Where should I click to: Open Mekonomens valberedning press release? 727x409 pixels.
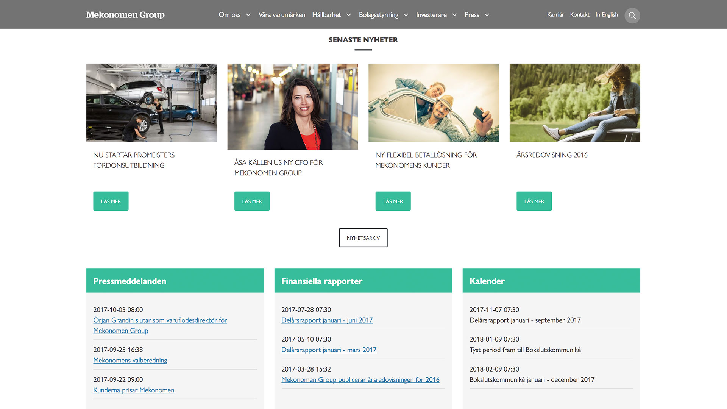(x=130, y=360)
